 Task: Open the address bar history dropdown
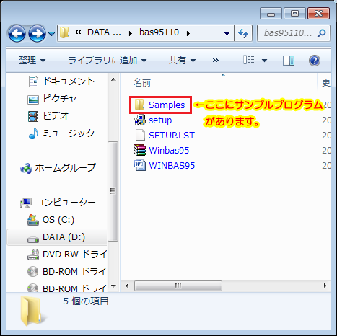point(227,33)
